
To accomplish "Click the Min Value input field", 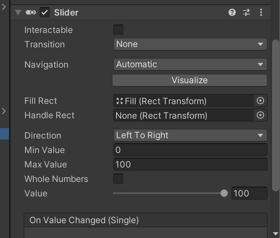I will click(190, 150).
